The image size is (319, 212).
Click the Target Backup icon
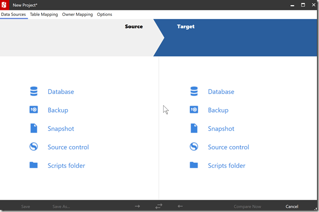[x=194, y=110]
